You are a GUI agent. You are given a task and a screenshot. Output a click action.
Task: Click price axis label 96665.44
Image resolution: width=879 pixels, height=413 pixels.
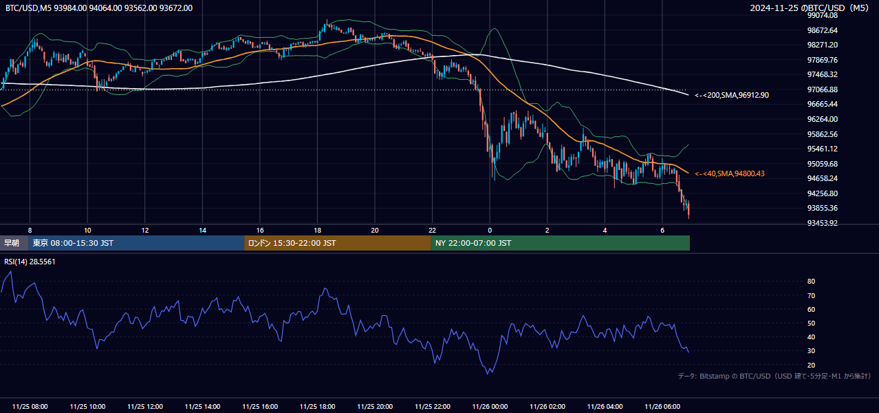tap(823, 104)
